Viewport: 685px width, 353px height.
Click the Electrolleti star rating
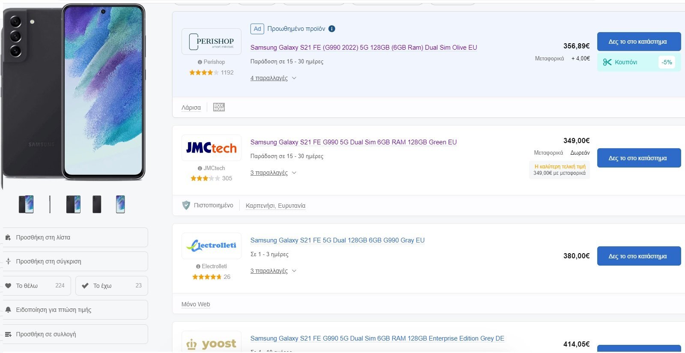coord(207,277)
